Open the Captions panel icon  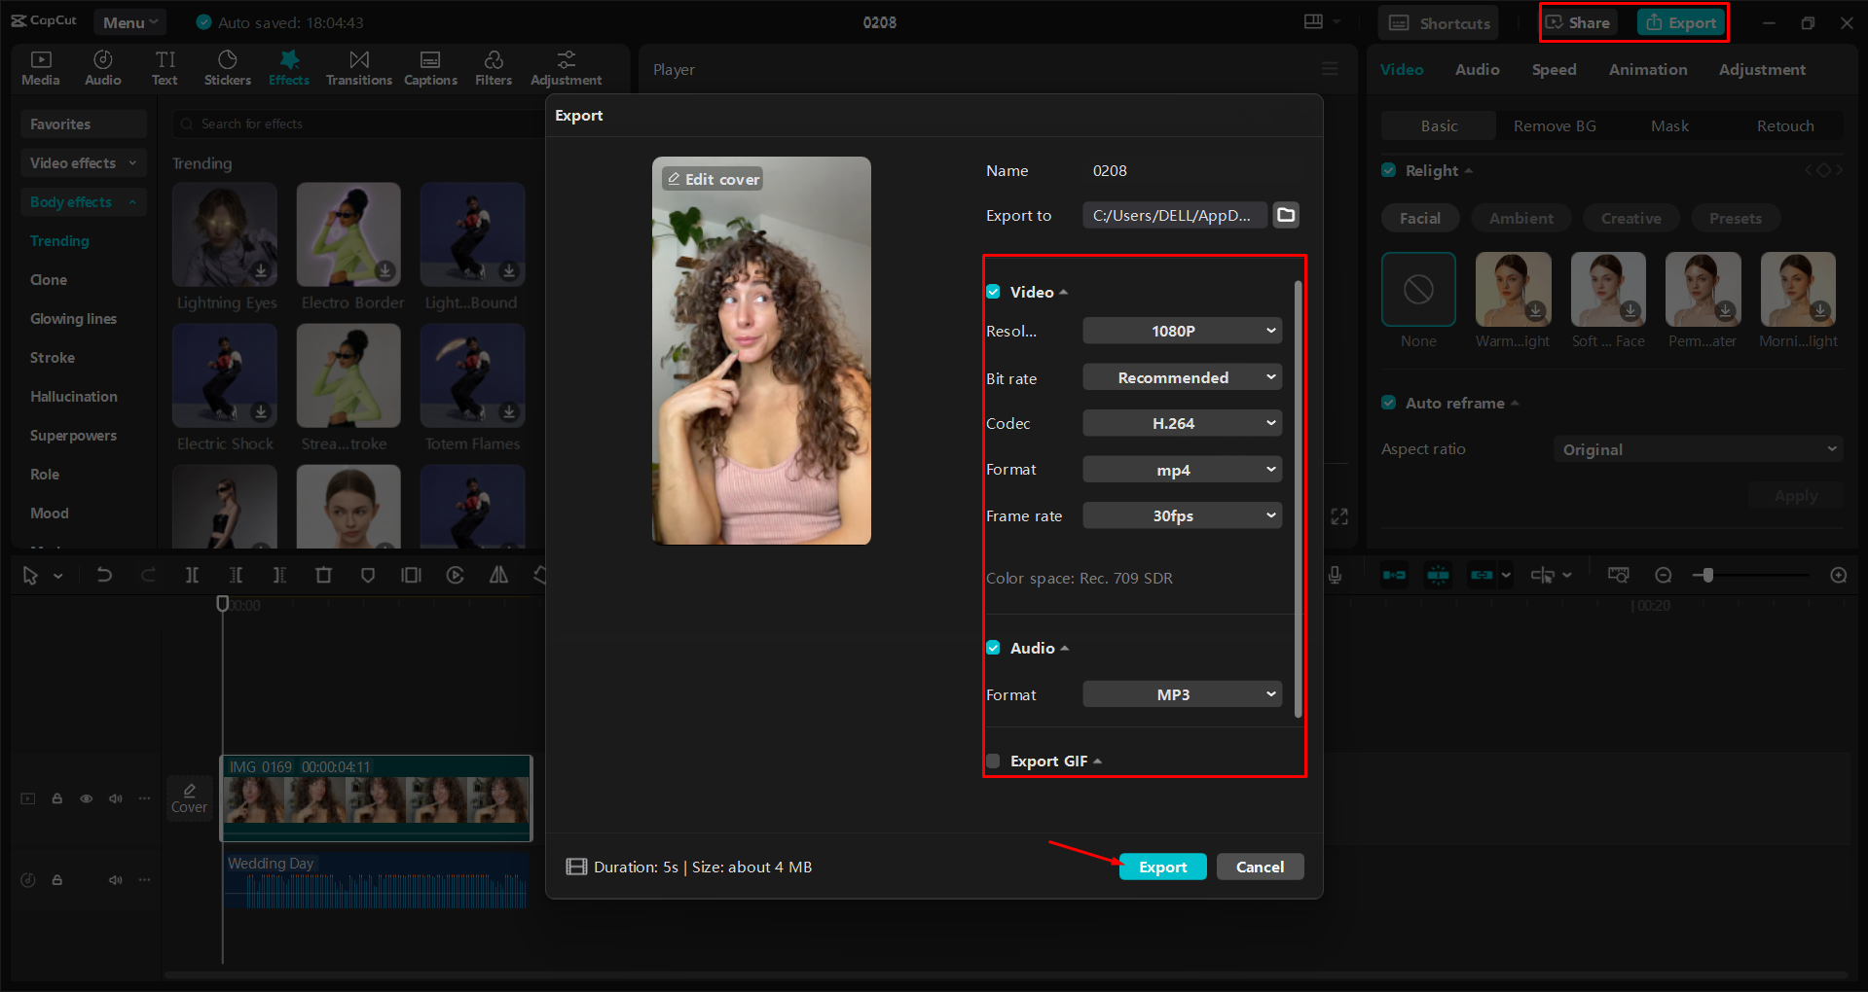pyautogui.click(x=430, y=68)
